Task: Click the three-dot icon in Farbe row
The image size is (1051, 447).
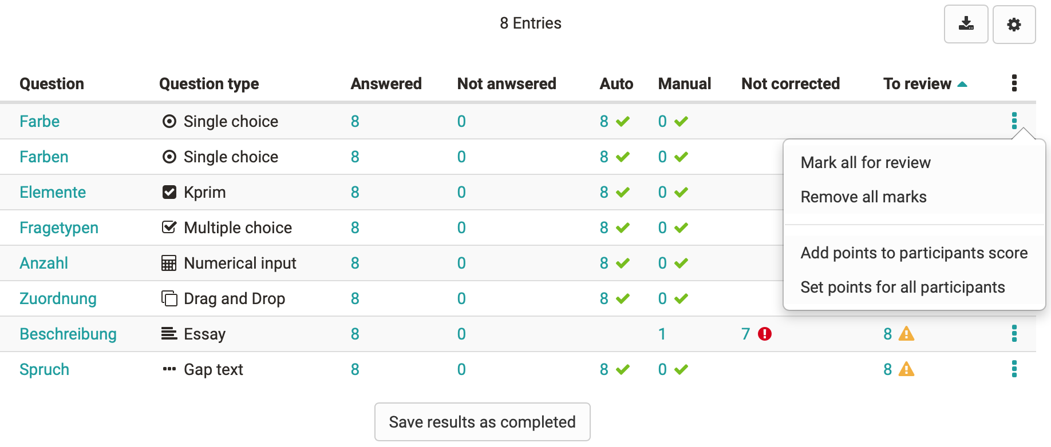Action: pyautogui.click(x=1014, y=121)
